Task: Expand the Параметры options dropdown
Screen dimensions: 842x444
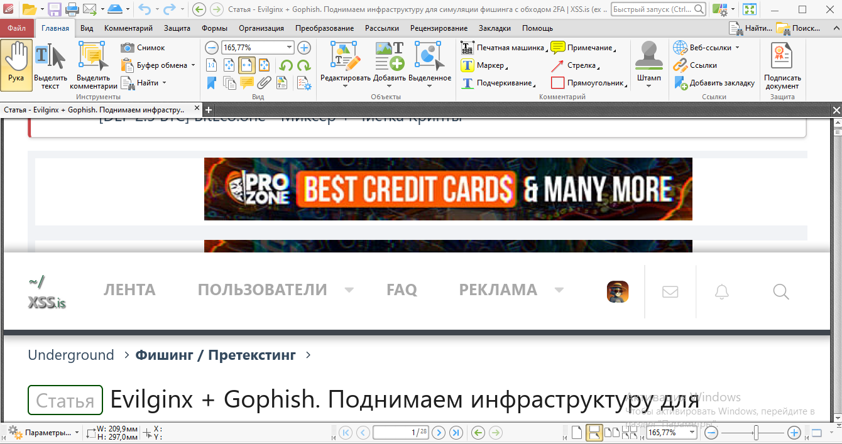Action: 77,433
